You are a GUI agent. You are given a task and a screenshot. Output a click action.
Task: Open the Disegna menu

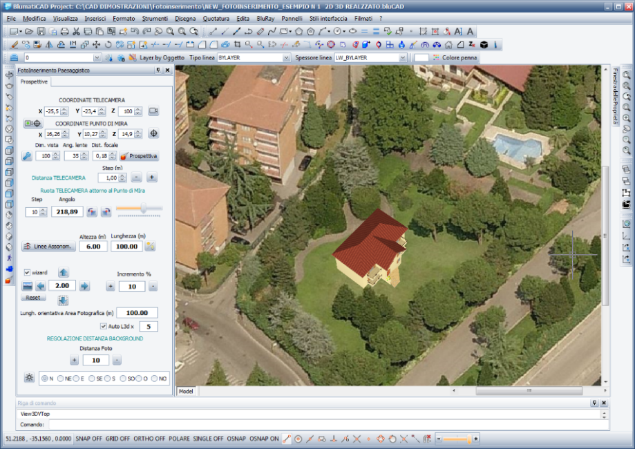(x=184, y=18)
